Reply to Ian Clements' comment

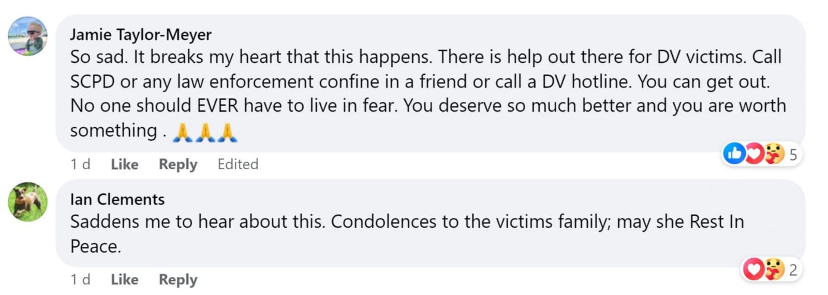click(178, 279)
